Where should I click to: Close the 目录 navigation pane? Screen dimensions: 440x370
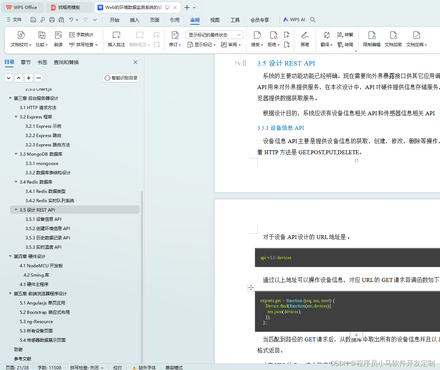coord(135,62)
